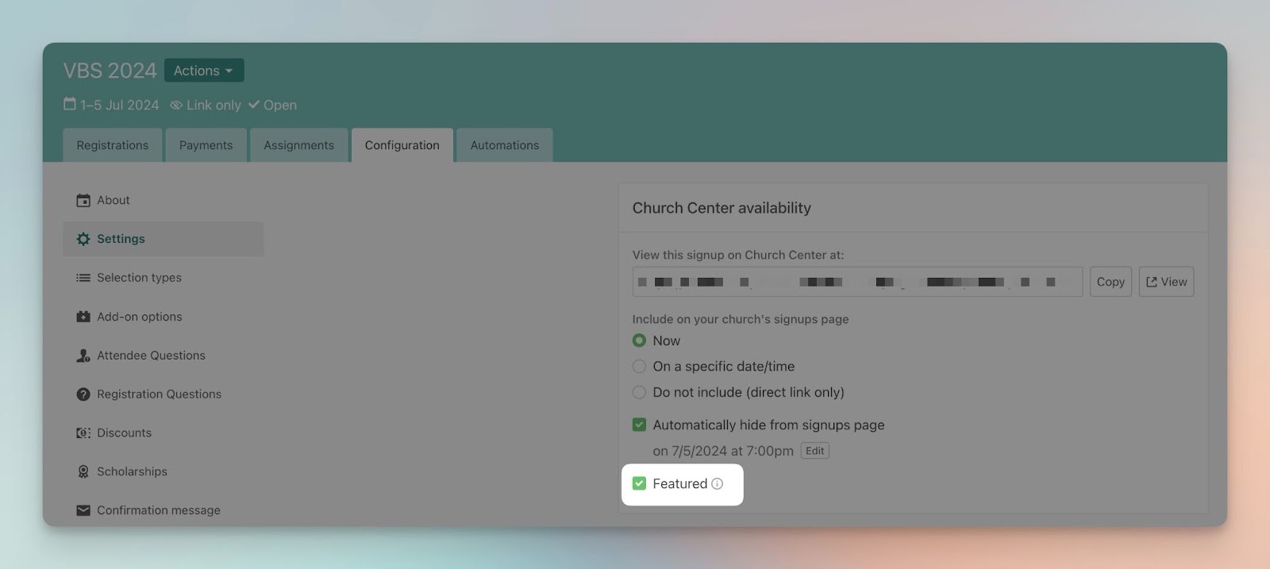Open the Automations tab
This screenshot has width=1270, height=569.
point(504,145)
